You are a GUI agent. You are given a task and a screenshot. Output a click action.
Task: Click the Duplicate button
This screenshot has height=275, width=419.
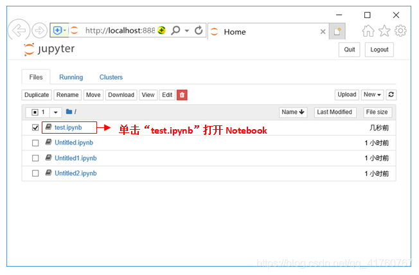click(x=37, y=95)
